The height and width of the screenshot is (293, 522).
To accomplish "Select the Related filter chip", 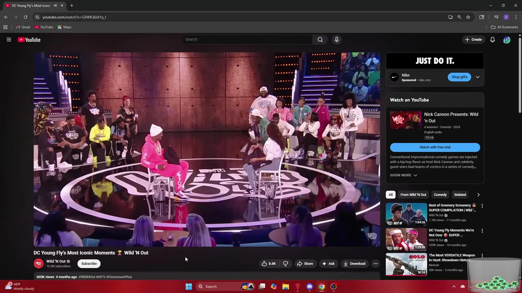I will pos(460,195).
